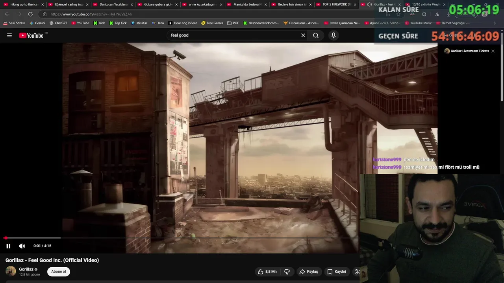Open Demet Sağıroğlu bookmark
Screen dimensions: 504x283
point(453,23)
